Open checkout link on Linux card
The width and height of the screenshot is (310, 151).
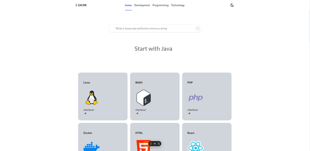pos(89,110)
